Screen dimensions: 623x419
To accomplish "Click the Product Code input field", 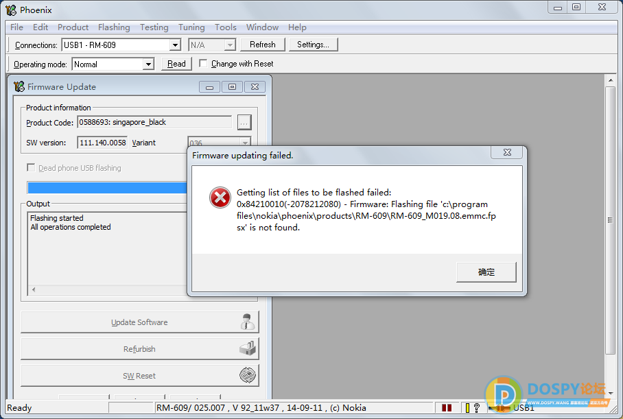I will [154, 122].
